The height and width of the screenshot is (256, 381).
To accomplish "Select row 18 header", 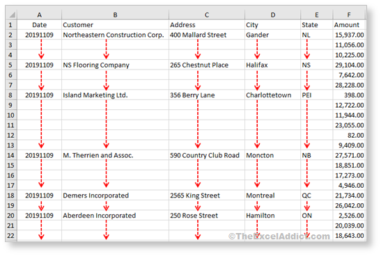I will [11, 195].
